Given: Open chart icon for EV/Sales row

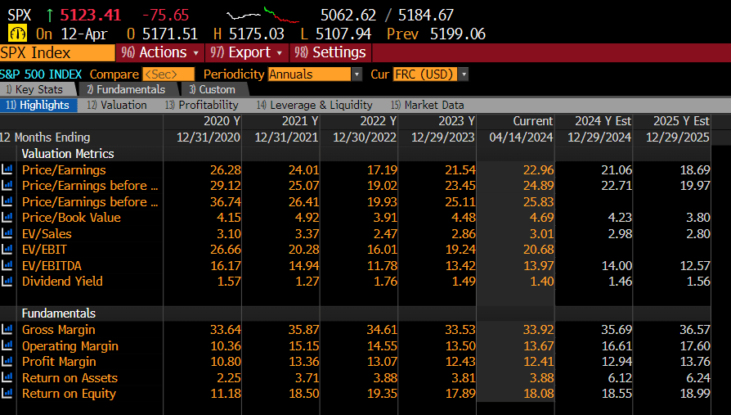Looking at the screenshot, I should (7, 233).
